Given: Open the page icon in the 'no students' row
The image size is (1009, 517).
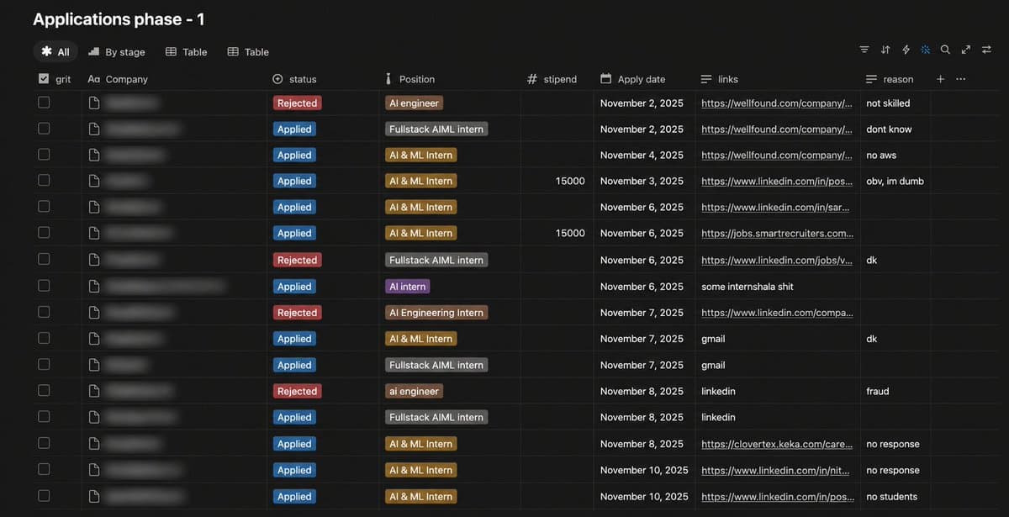Looking at the screenshot, I should click(94, 497).
